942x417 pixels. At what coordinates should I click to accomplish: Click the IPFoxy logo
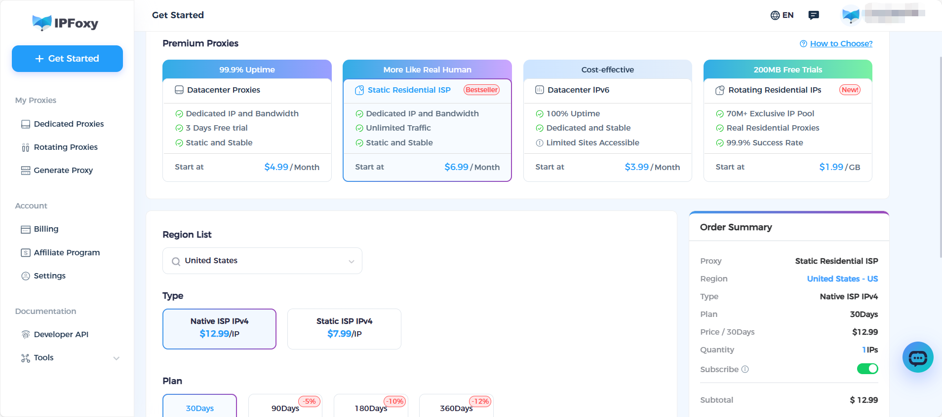[65, 23]
